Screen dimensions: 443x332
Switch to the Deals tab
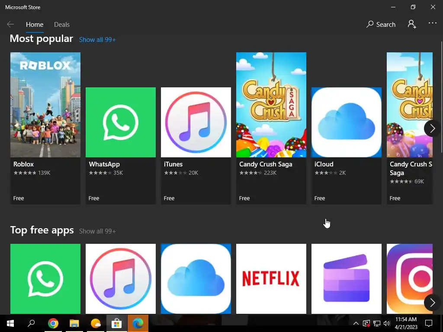[x=62, y=25]
